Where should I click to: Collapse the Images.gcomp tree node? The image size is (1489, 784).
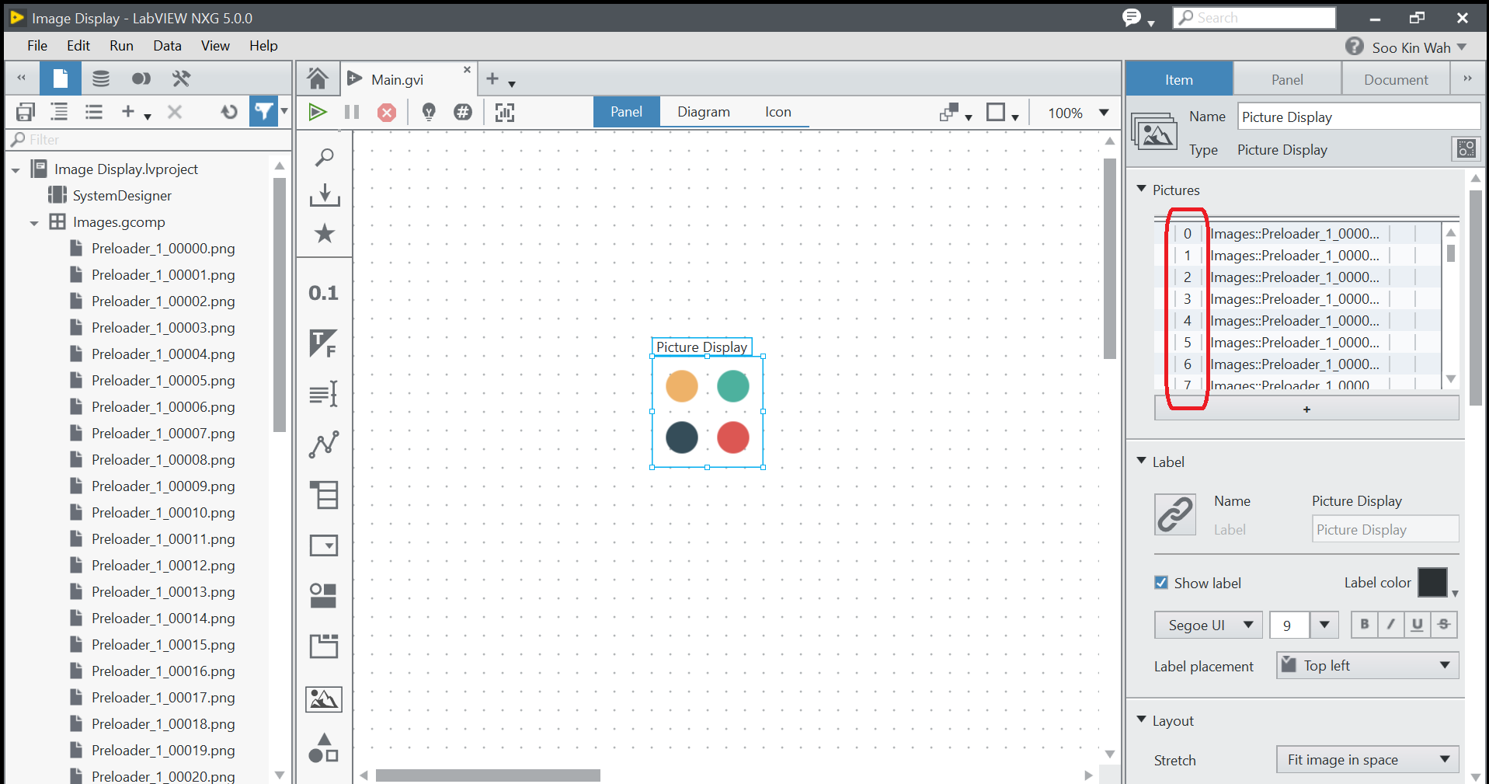(x=34, y=223)
